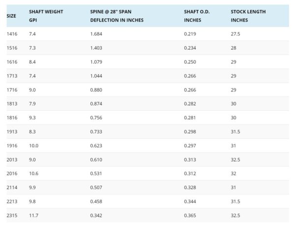
Task: Select size 2114 cell
Action: point(12,188)
